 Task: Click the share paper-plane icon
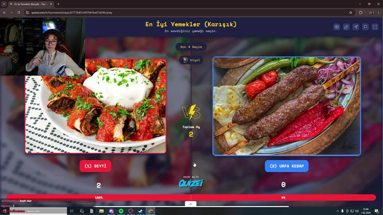tap(356, 27)
